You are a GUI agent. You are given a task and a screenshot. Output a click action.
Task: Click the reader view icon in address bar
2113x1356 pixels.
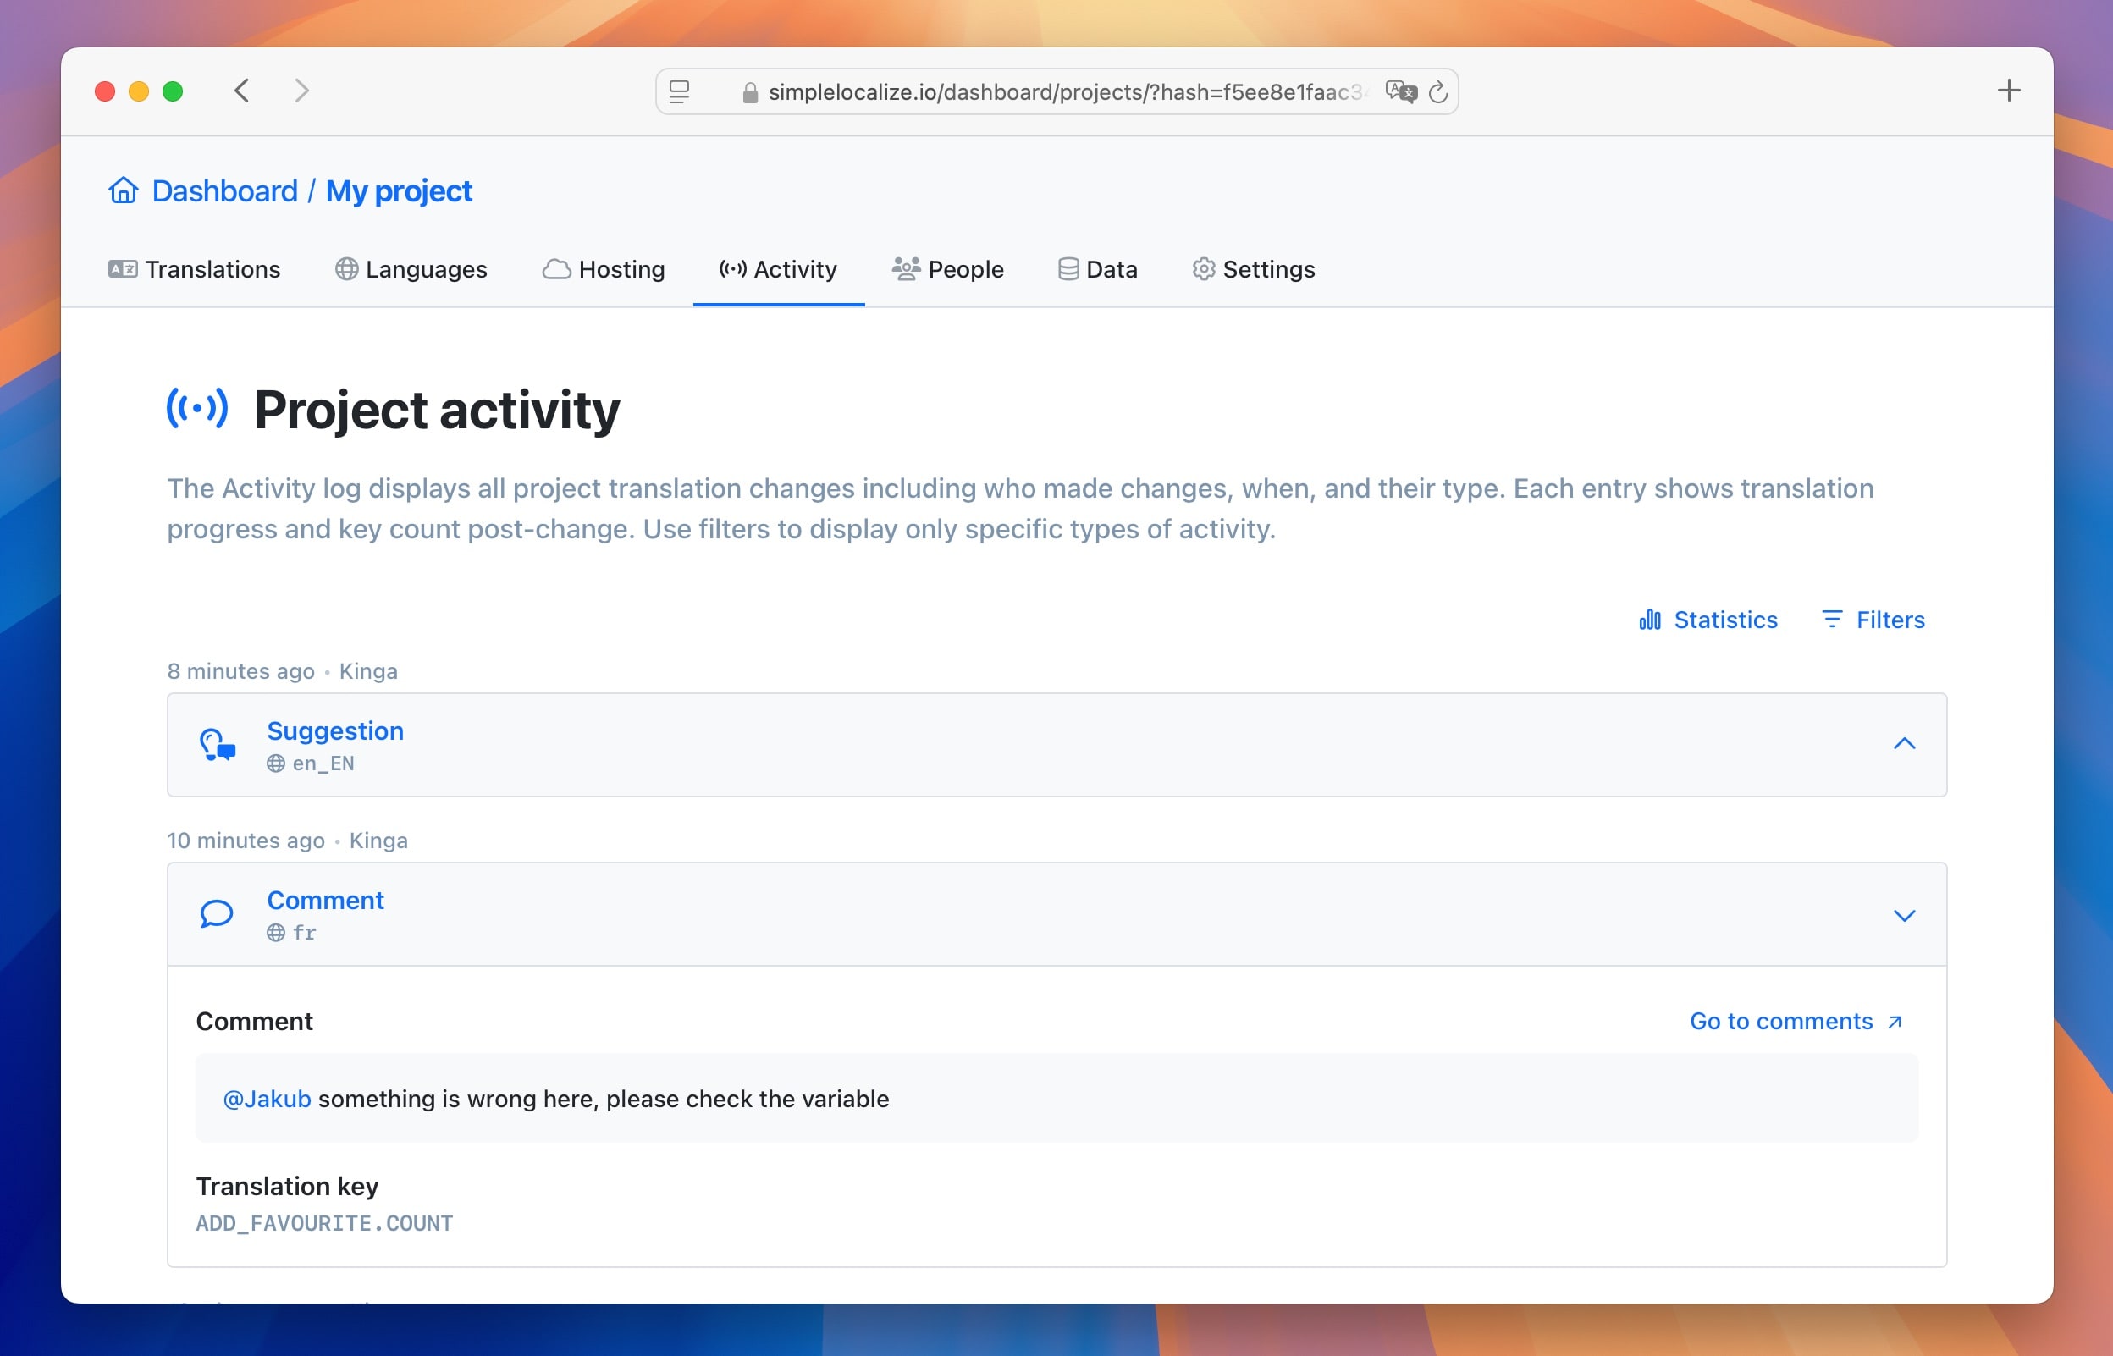coord(679,91)
